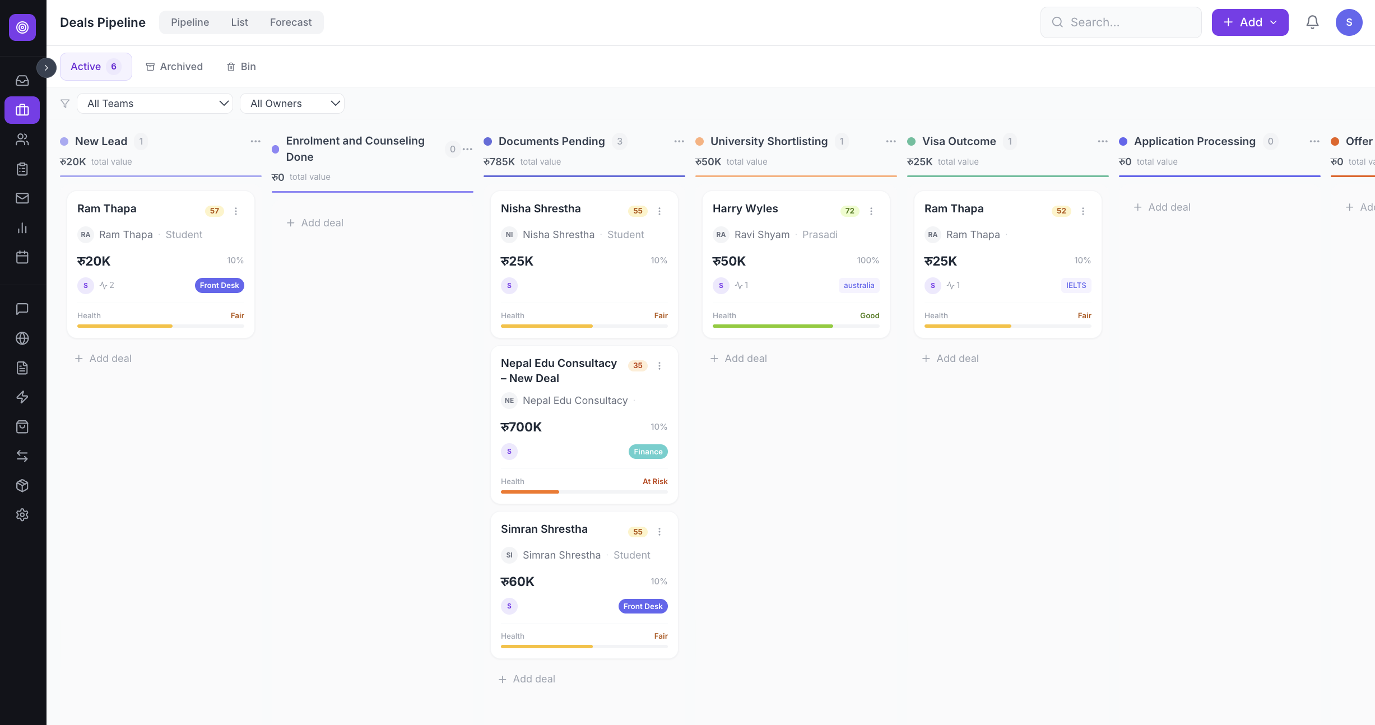Open the lightning bolt automation icon
Image resolution: width=1375 pixels, height=725 pixels.
click(22, 397)
